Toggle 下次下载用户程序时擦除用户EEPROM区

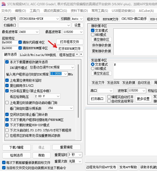pyautogui.click(x=7, y=120)
